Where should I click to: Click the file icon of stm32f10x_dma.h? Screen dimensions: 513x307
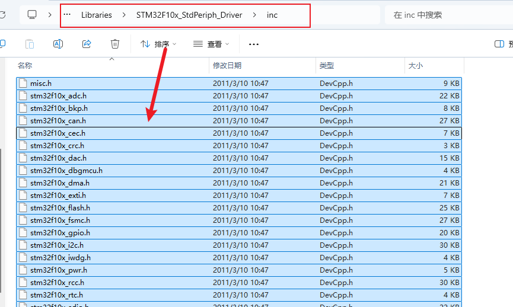click(x=23, y=183)
